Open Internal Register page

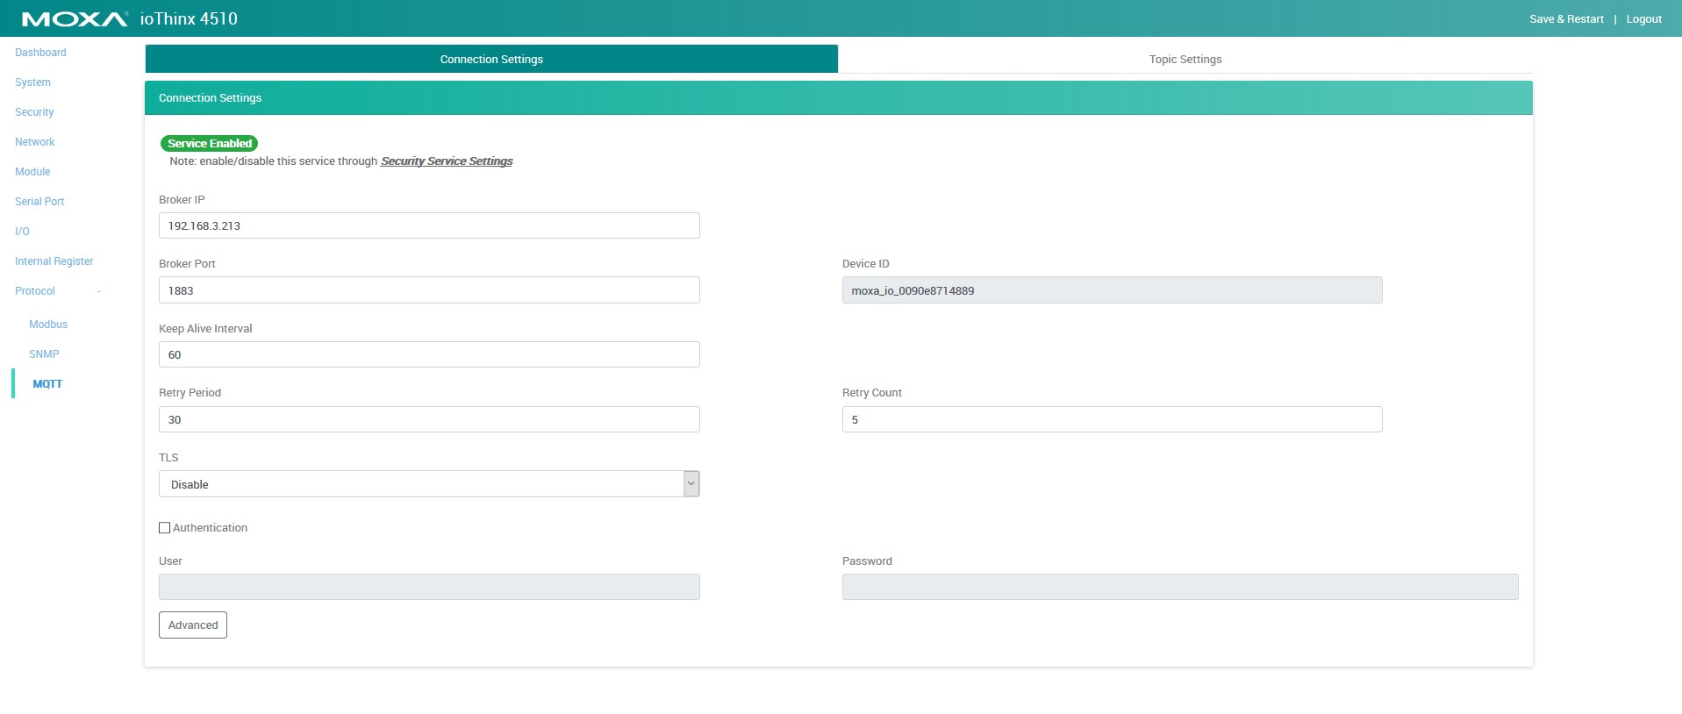point(54,261)
